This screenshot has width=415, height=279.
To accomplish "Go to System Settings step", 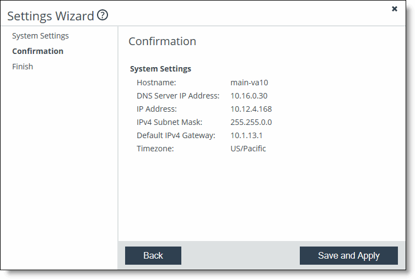I will point(40,36).
